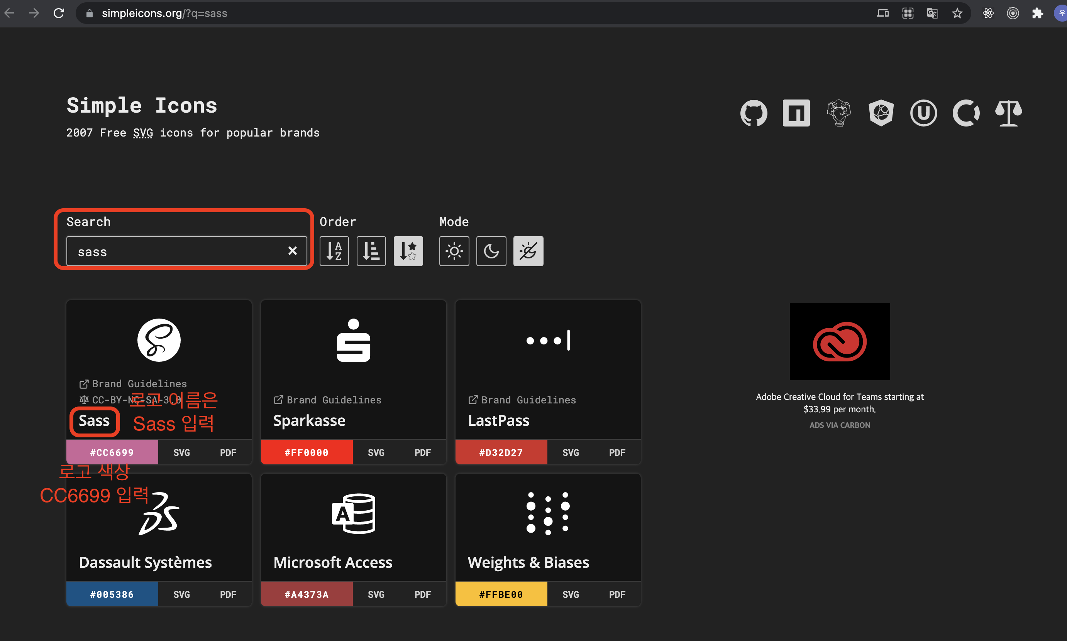Download the Sparkasse PDF file
This screenshot has height=641, width=1067.
point(422,452)
